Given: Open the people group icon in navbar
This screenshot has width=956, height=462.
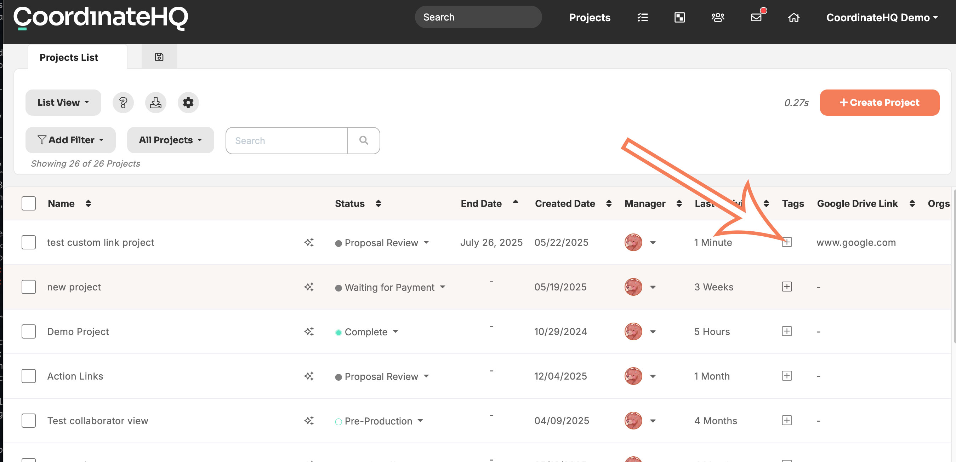Looking at the screenshot, I should tap(718, 17).
